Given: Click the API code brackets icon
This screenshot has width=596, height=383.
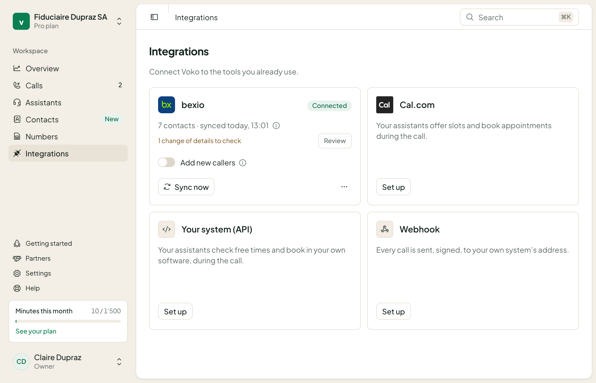Looking at the screenshot, I should pos(167,229).
